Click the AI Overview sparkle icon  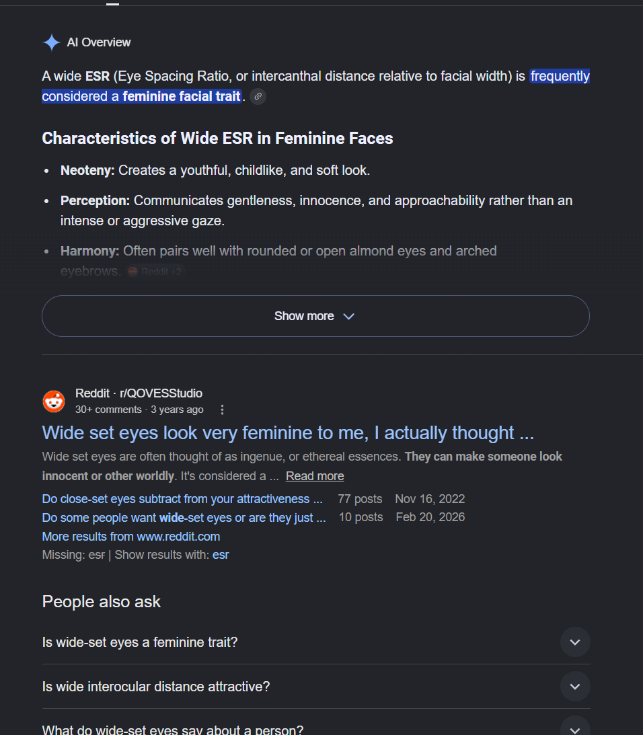point(52,42)
